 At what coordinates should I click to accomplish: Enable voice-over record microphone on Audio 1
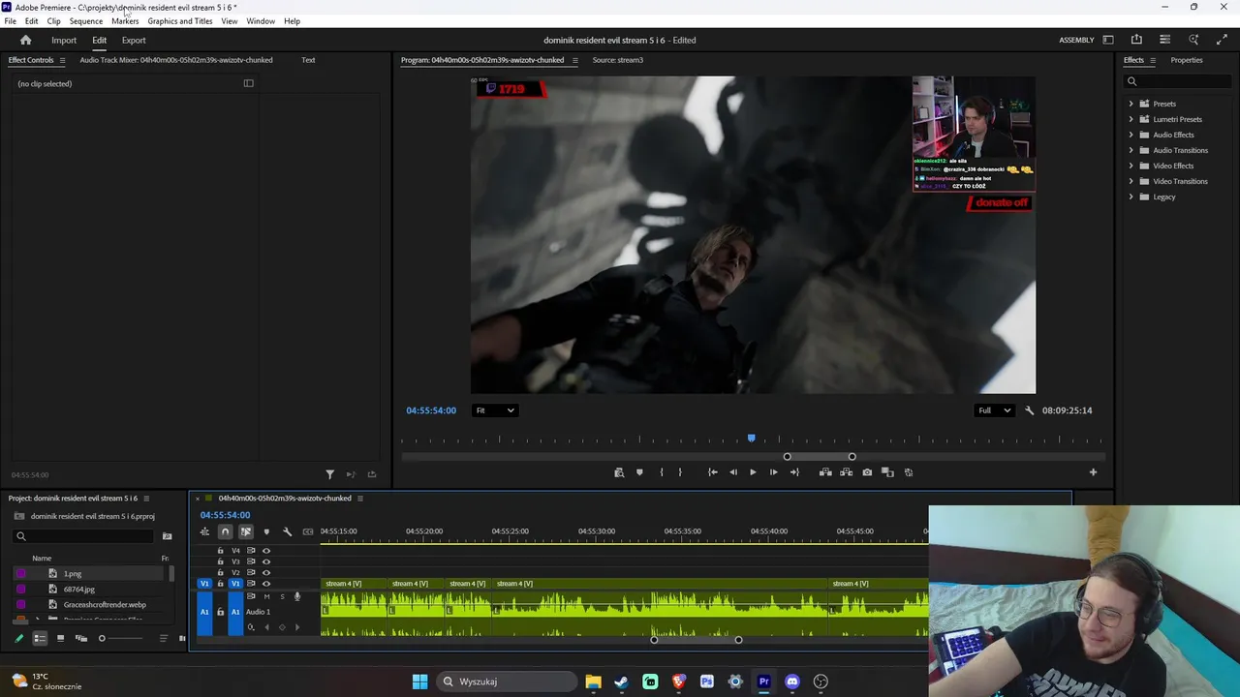pyautogui.click(x=297, y=596)
